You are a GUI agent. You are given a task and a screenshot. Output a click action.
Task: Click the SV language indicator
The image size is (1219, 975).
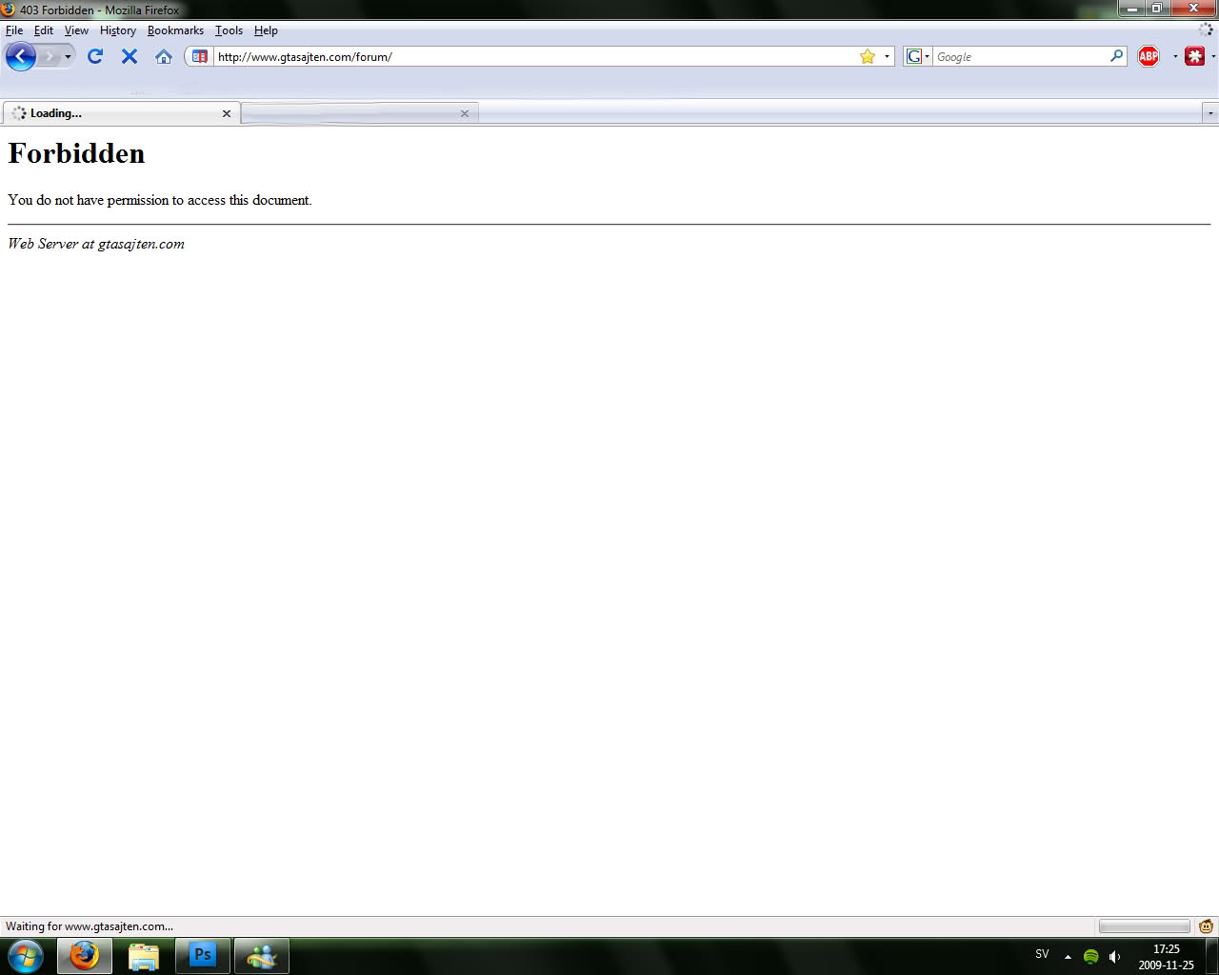click(1042, 954)
